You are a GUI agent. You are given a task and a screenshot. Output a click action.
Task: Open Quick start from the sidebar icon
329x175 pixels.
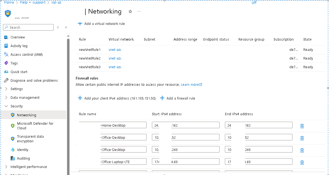click(x=6, y=72)
